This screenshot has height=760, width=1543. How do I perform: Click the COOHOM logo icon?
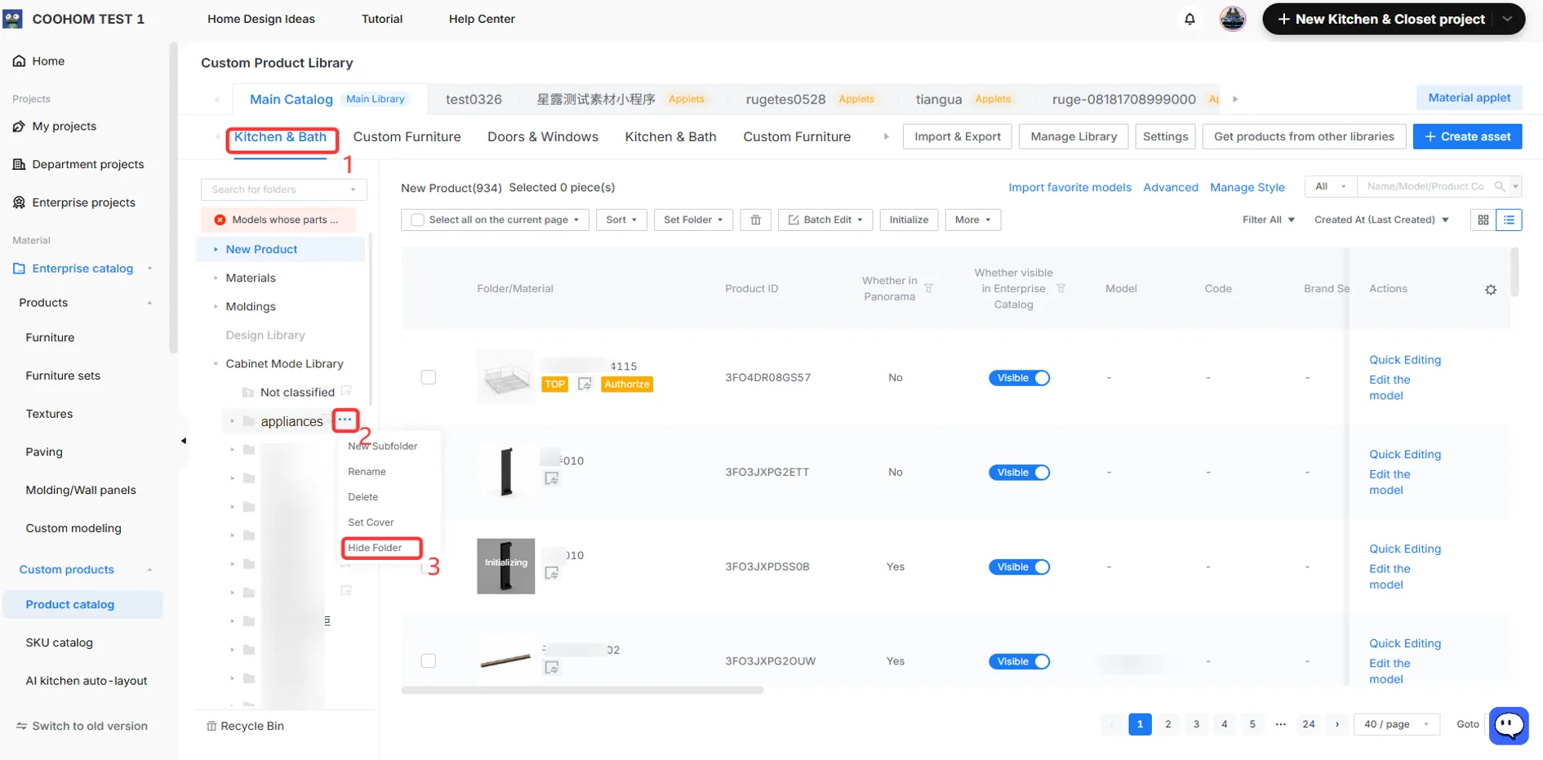point(12,18)
